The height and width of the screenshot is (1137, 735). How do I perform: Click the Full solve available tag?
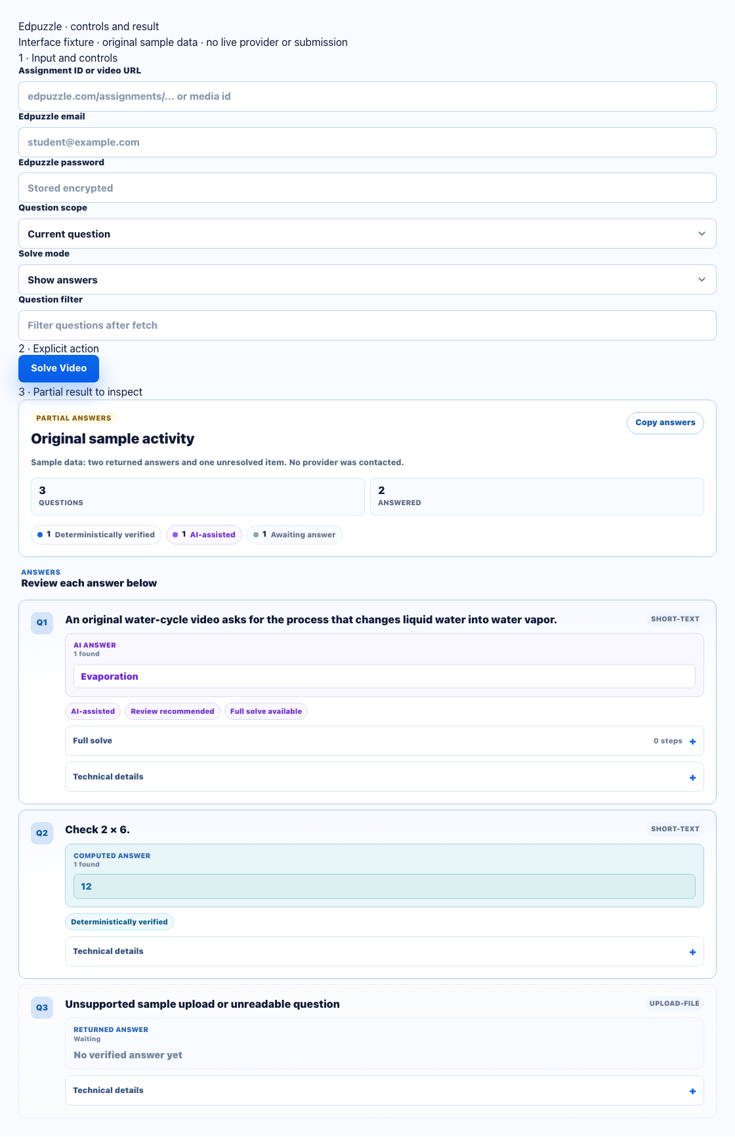[266, 711]
